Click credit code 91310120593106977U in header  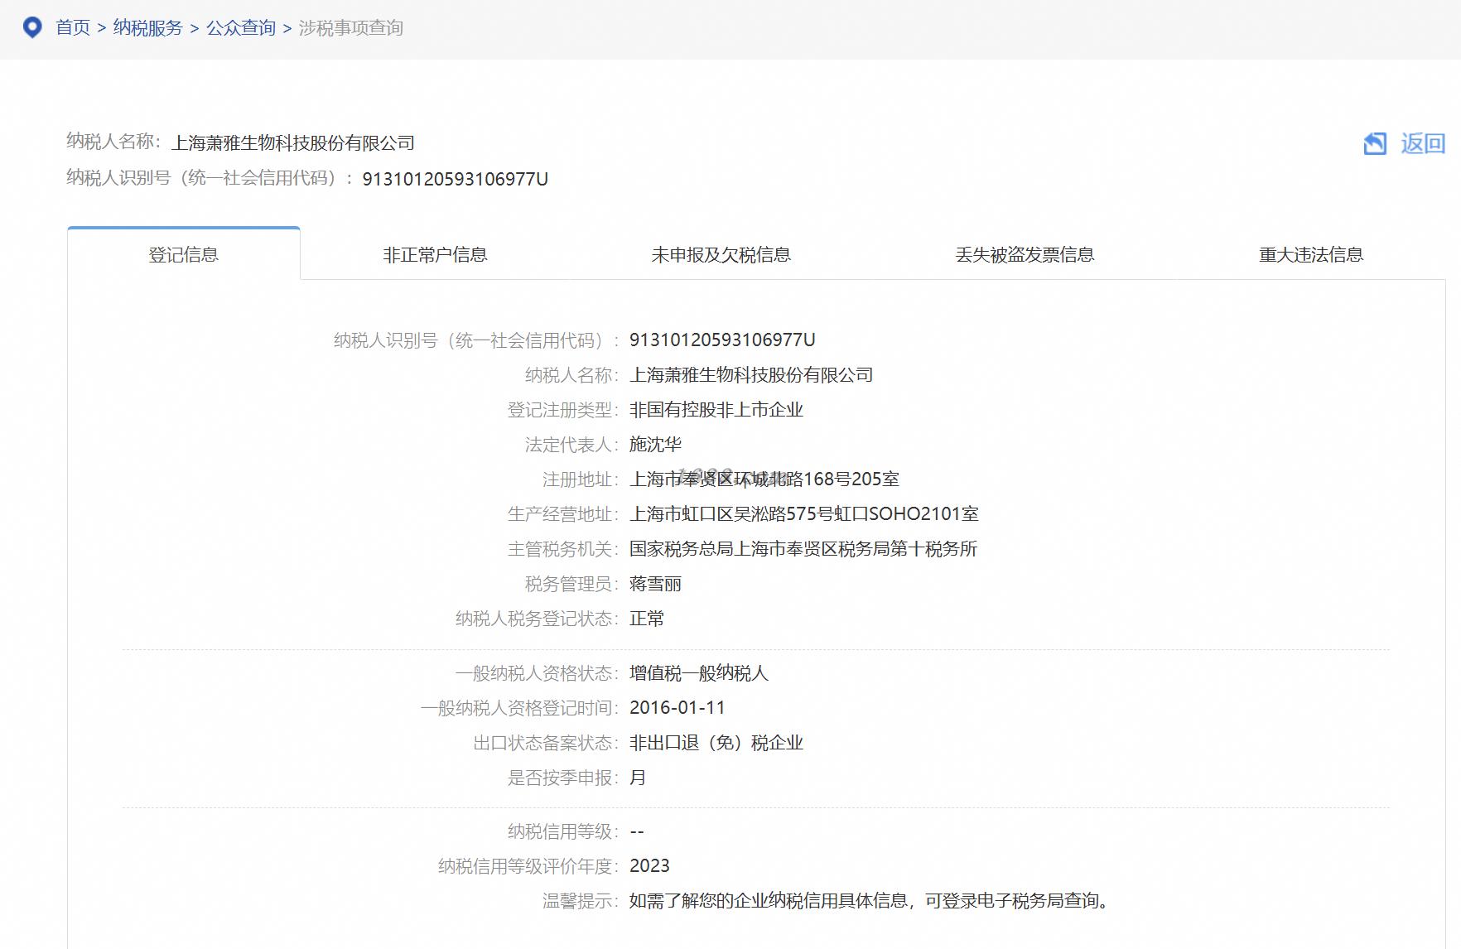tap(455, 179)
